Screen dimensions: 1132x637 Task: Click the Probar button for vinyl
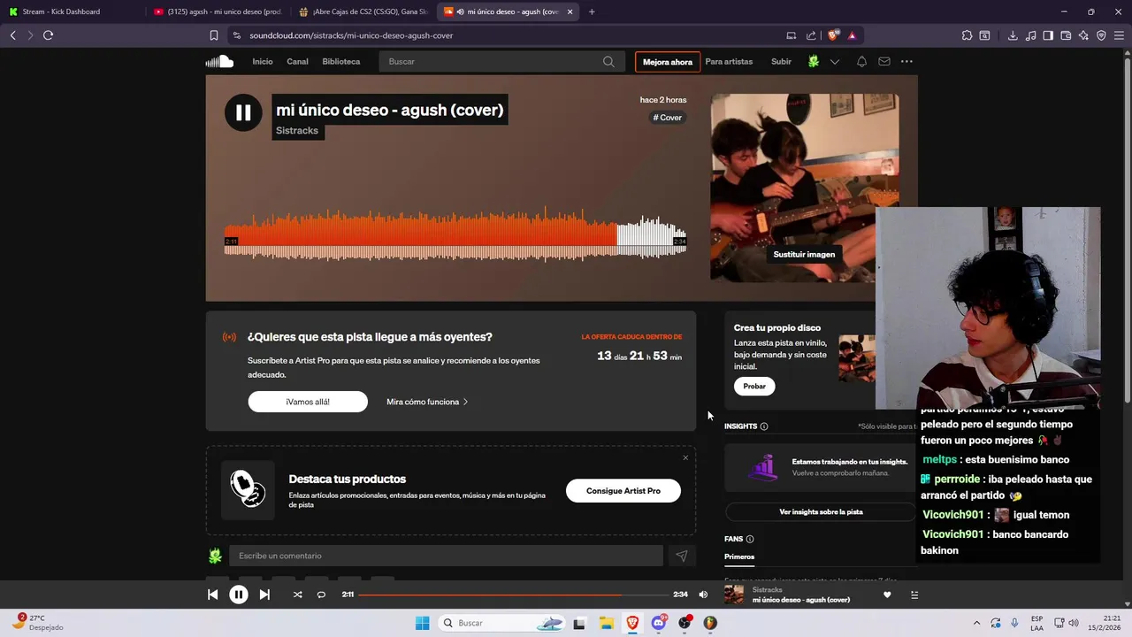[754, 387]
